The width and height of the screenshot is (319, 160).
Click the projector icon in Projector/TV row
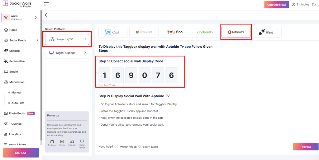[51, 39]
